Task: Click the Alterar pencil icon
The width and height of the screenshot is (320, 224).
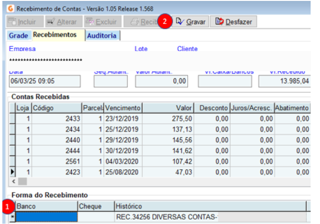Action: [x=51, y=22]
